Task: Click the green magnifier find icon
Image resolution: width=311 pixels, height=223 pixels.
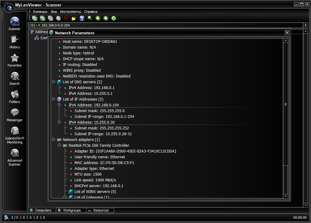Action: pos(90,18)
